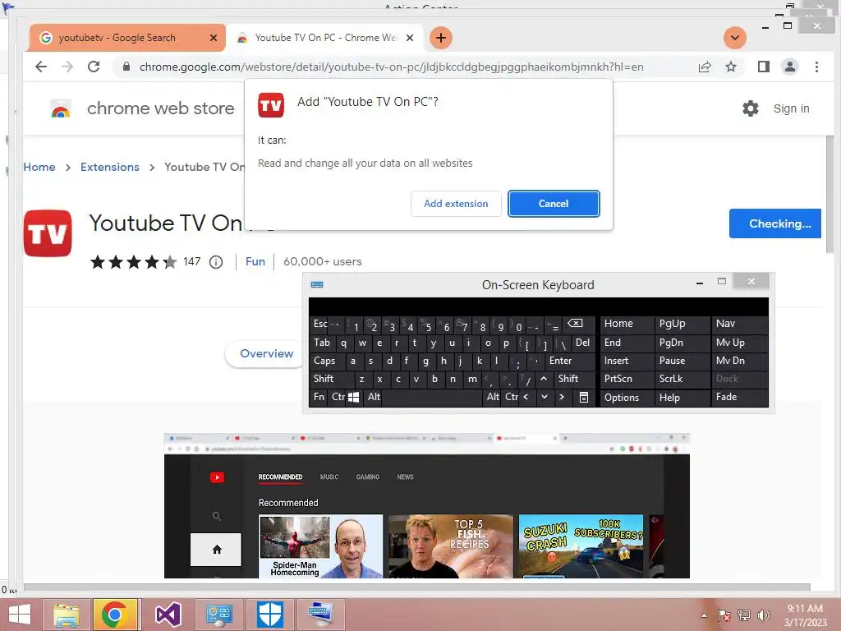The width and height of the screenshot is (841, 631).
Task: Click the Windows logo key on keyboard
Action: click(x=353, y=397)
